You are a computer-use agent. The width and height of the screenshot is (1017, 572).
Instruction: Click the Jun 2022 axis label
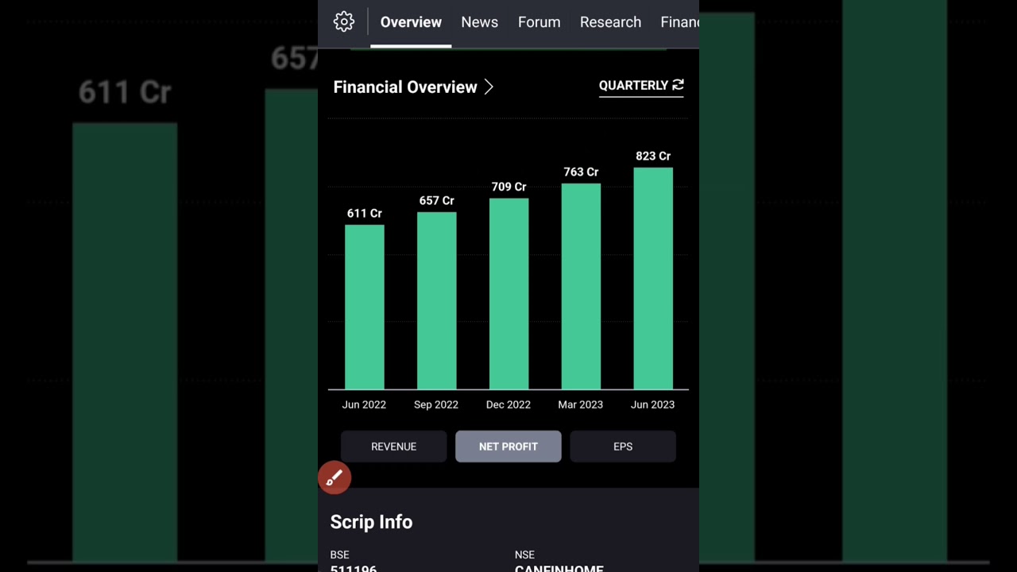(x=364, y=404)
